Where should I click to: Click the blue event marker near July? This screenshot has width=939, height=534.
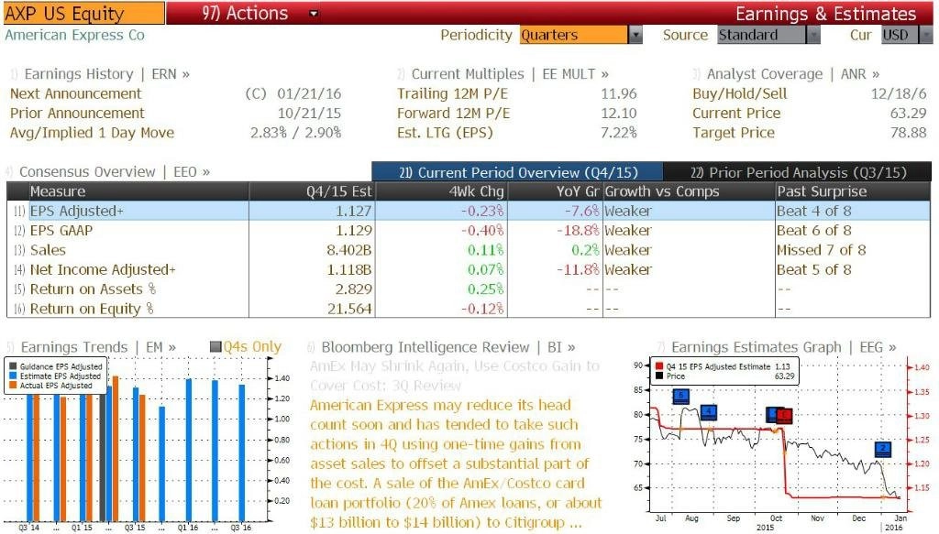click(x=681, y=396)
